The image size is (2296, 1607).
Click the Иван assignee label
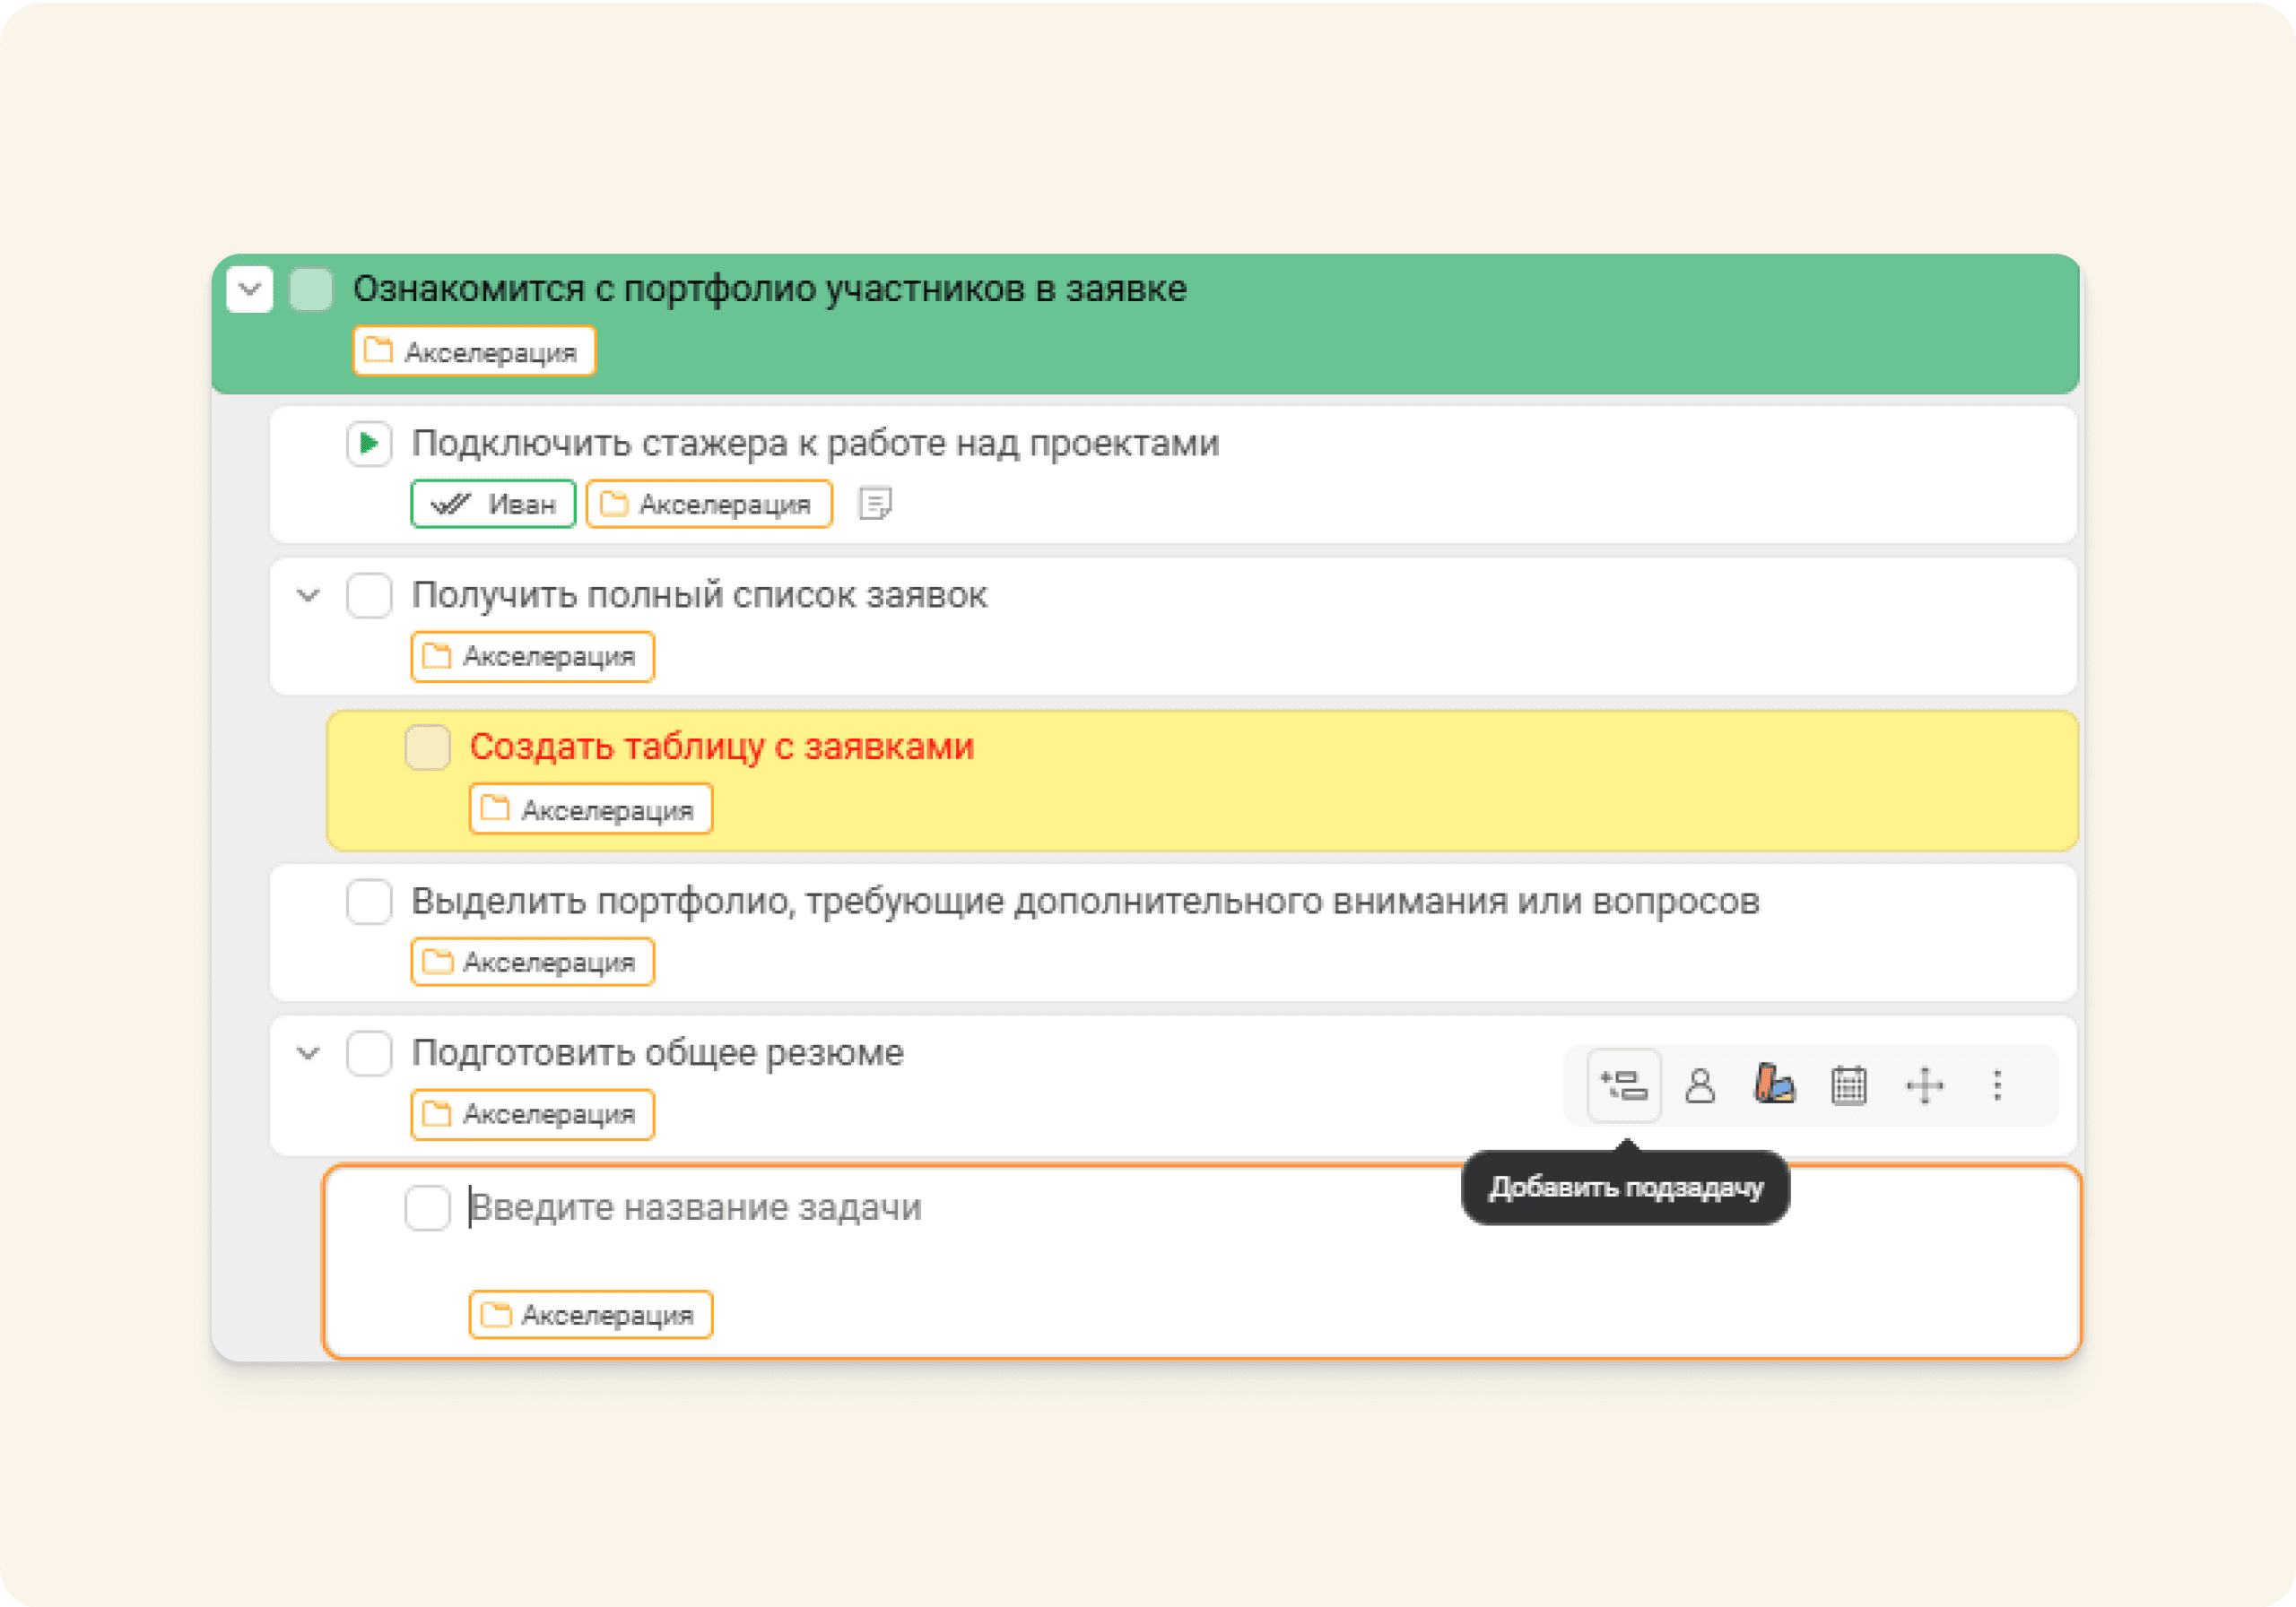pyautogui.click(x=492, y=503)
